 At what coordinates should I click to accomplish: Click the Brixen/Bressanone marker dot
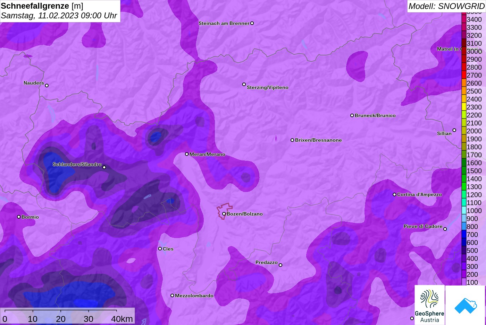tap(292, 140)
